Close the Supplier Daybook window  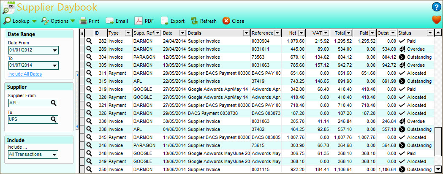click(x=233, y=21)
